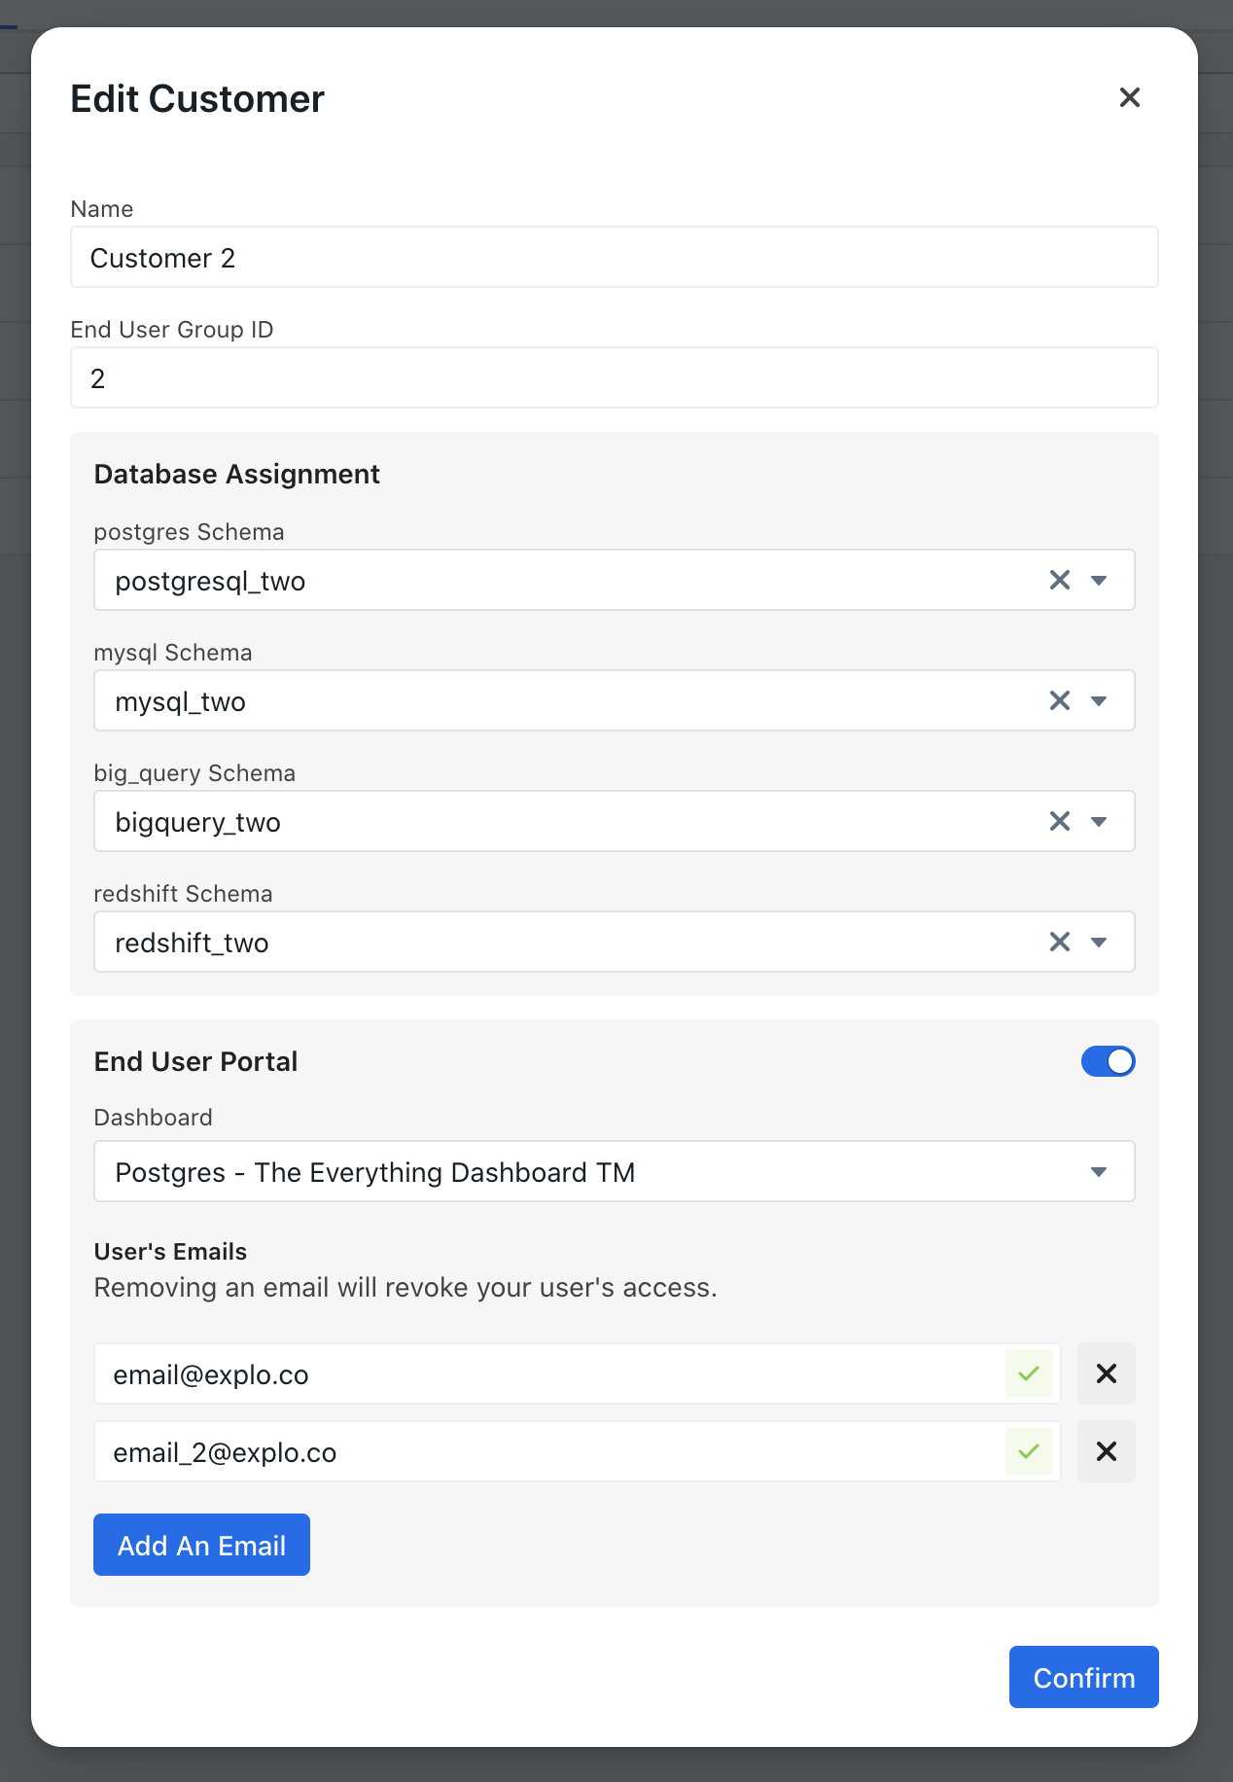Remove the email@explo.co address

point(1106,1373)
